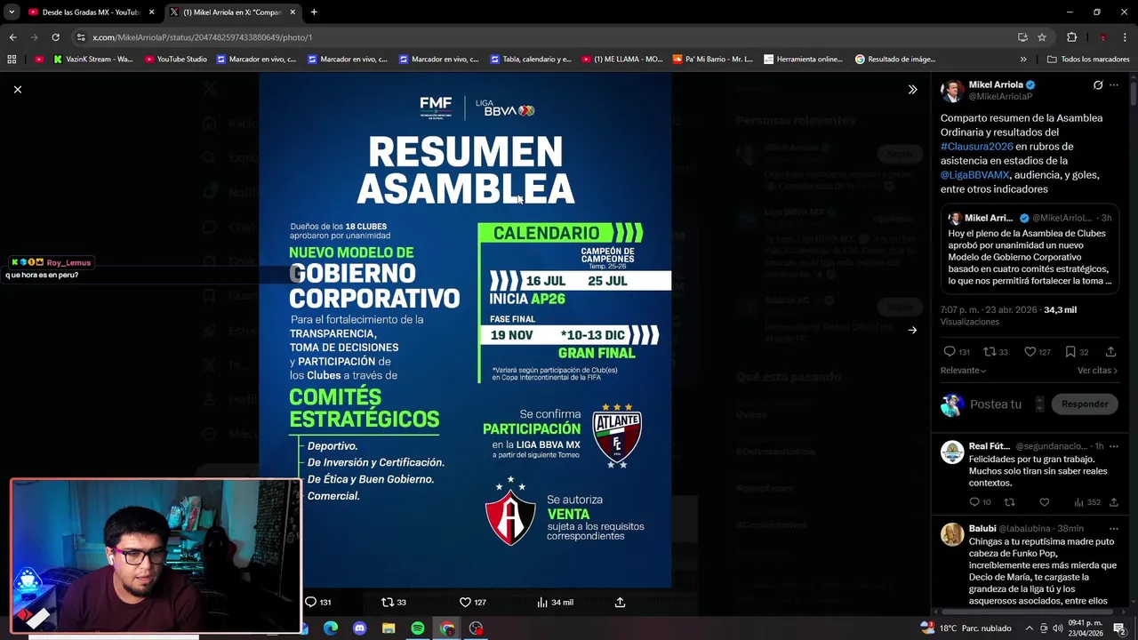Click the @LigaBBVAMX mention link
This screenshot has width=1138, height=640.
(x=975, y=175)
